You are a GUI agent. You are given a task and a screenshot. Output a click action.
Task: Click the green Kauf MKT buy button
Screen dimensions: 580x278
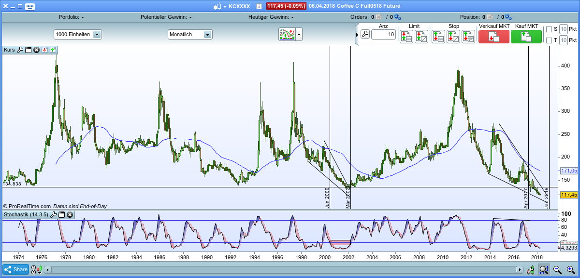[x=526, y=37]
